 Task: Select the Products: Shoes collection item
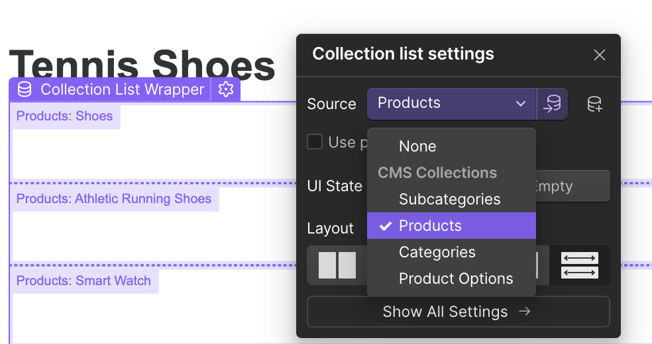pyautogui.click(x=65, y=116)
